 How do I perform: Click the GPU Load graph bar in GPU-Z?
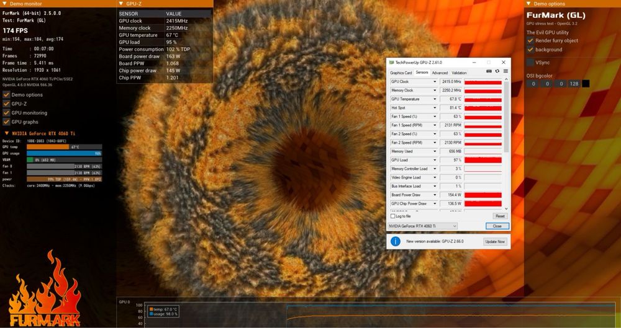click(483, 160)
